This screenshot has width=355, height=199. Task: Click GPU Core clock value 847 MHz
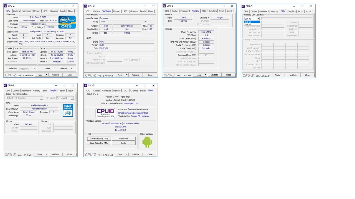(29, 124)
